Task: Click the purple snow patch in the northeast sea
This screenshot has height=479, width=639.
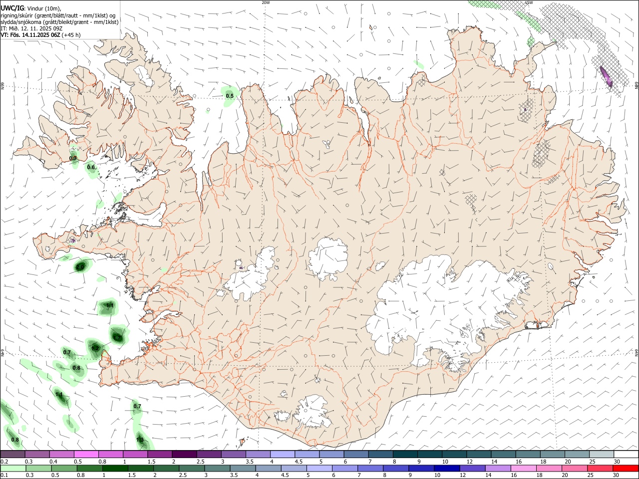Action: [x=606, y=76]
